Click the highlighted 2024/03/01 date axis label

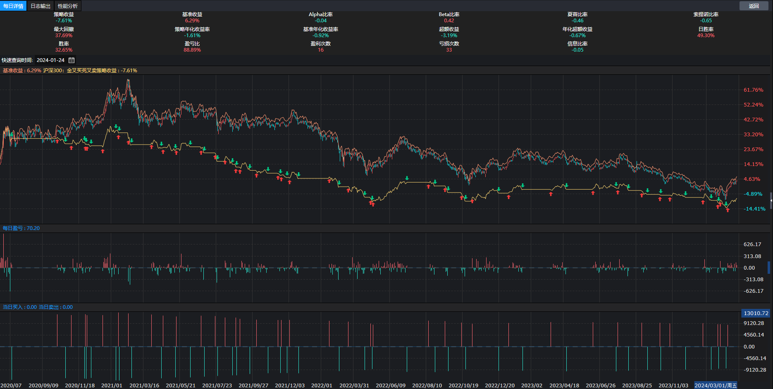[715, 385]
